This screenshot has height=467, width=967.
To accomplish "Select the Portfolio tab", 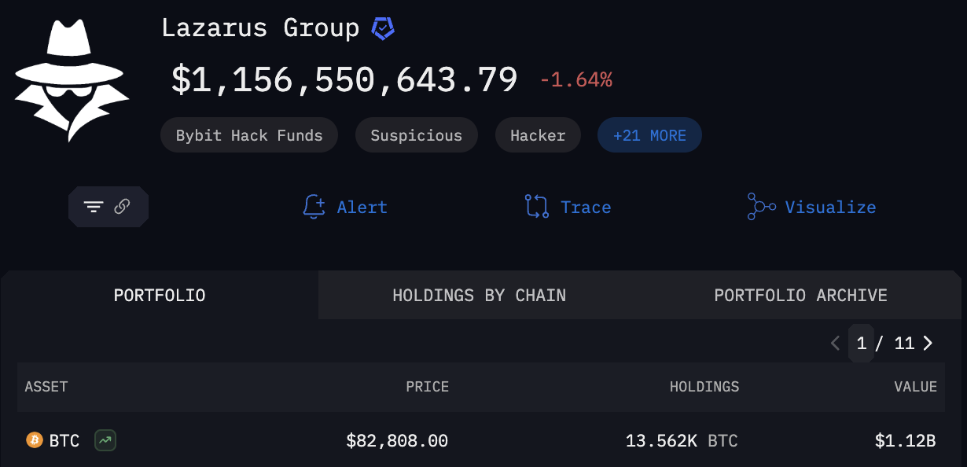I will 160,296.
